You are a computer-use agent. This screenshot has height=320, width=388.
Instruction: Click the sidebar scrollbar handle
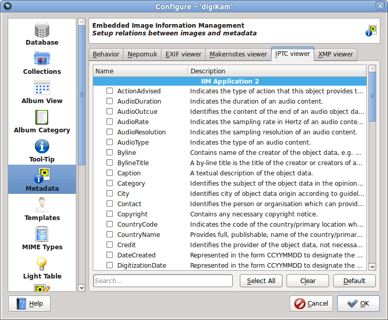pos(81,95)
